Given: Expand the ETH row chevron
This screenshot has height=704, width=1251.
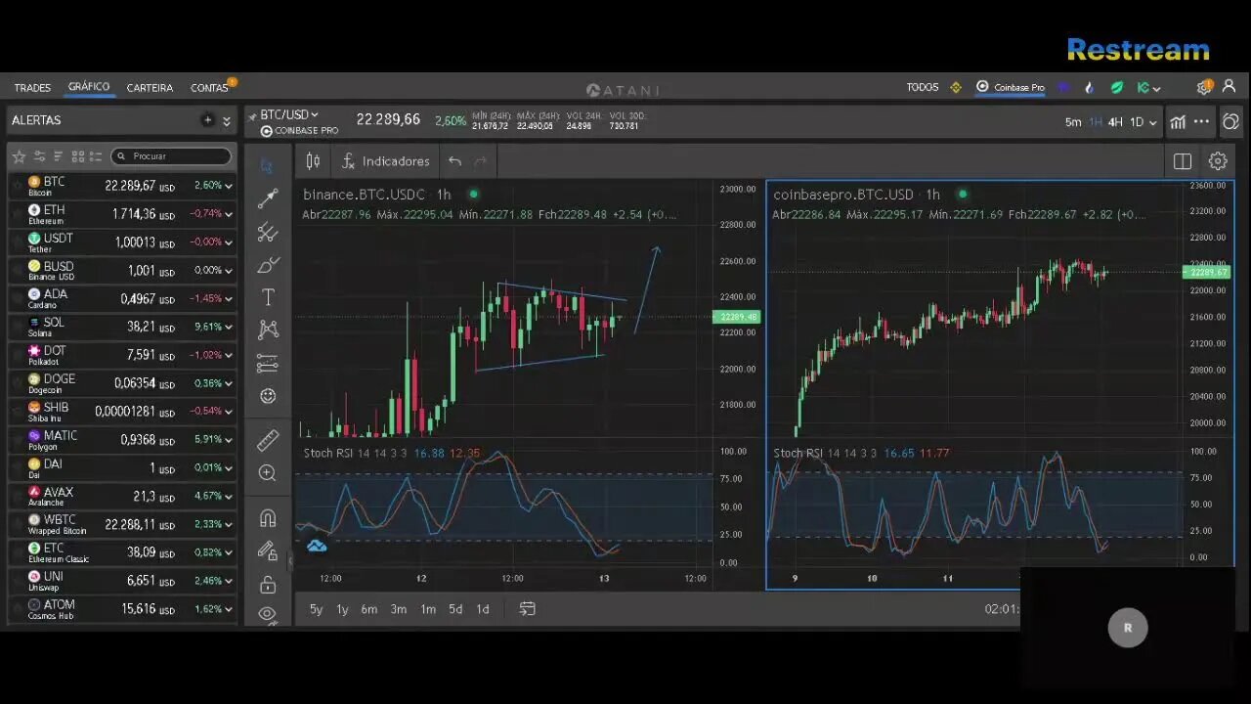Looking at the screenshot, I should coord(229,214).
